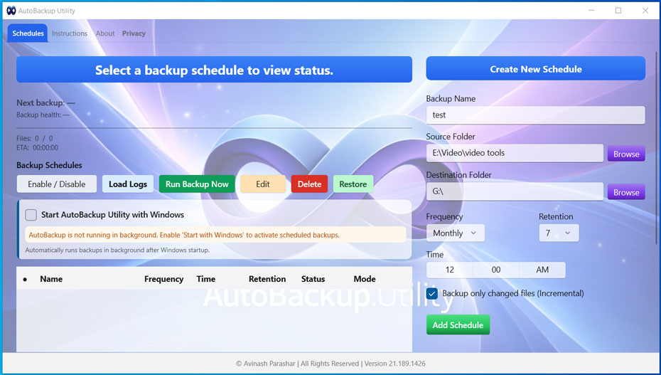The height and width of the screenshot is (375, 661).
Task: Click the version text in the footer
Action: click(x=394, y=363)
